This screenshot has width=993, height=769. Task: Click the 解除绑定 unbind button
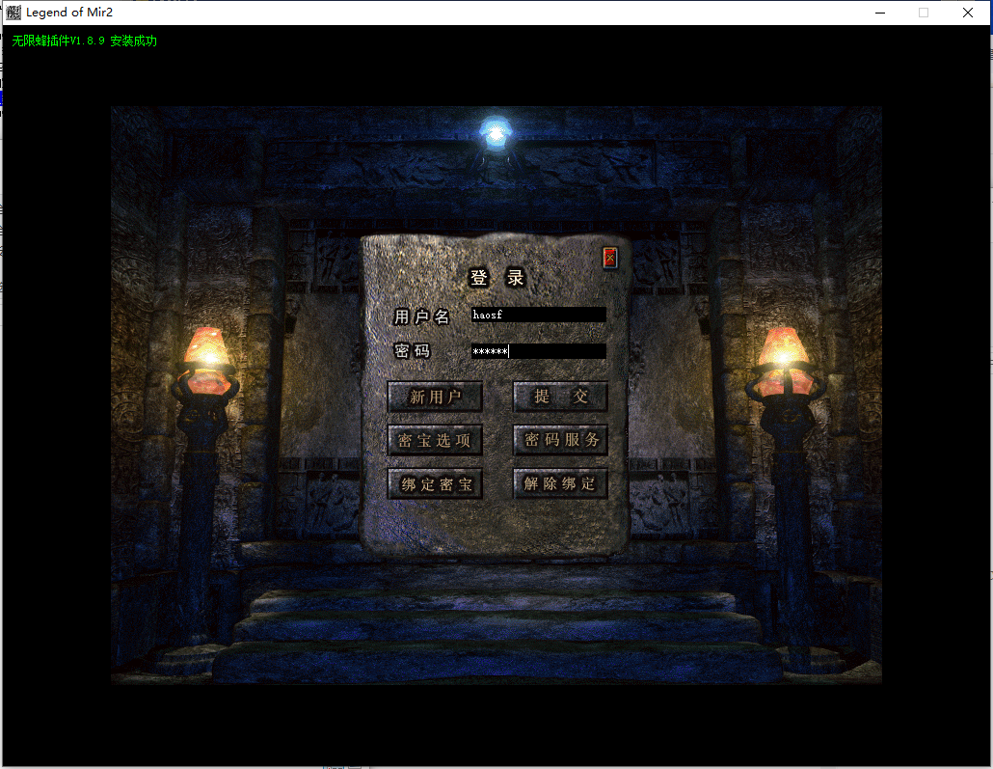pyautogui.click(x=560, y=484)
